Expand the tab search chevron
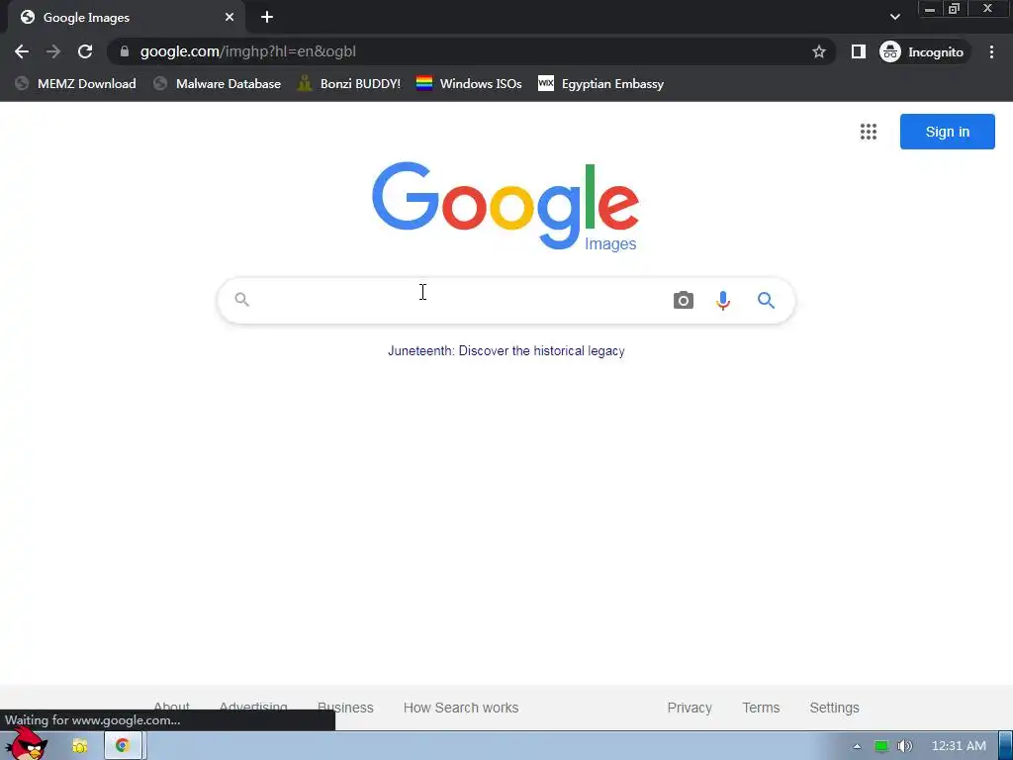Screen dimensions: 1013x760 (x=894, y=18)
